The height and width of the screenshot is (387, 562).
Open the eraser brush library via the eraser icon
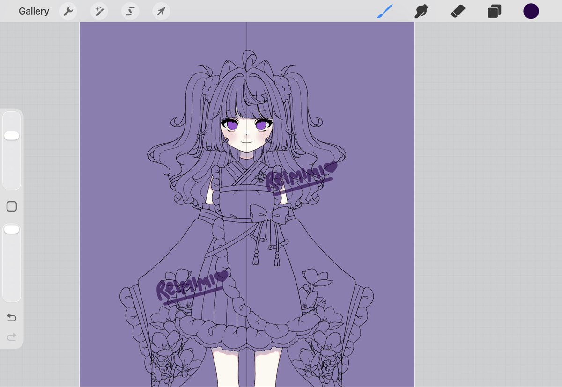point(458,11)
